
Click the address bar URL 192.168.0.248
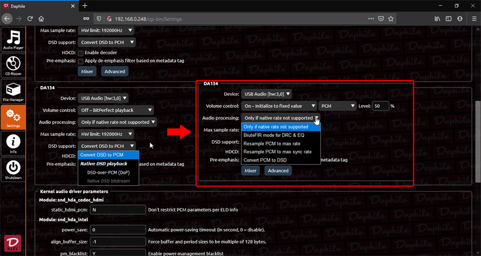[x=148, y=19]
